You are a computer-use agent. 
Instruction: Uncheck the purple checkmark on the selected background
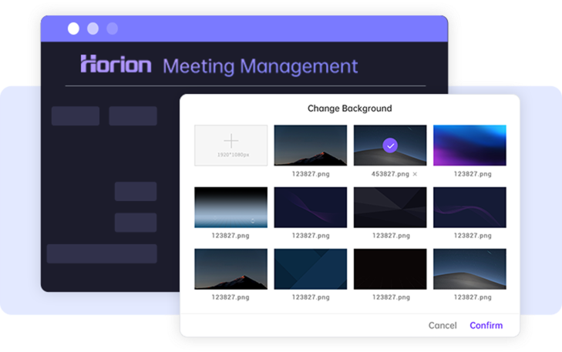click(x=390, y=145)
